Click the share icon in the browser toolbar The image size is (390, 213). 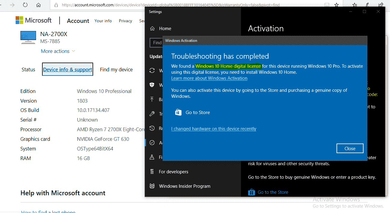(381, 5)
